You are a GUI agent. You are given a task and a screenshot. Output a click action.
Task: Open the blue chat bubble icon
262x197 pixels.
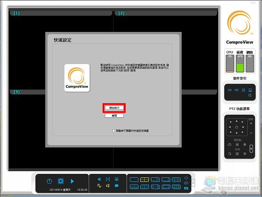coord(117,185)
